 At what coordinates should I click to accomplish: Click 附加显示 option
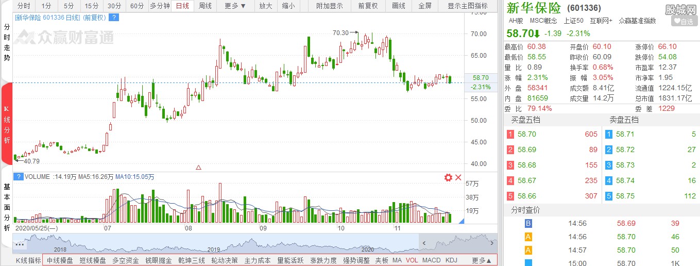pos(330,6)
